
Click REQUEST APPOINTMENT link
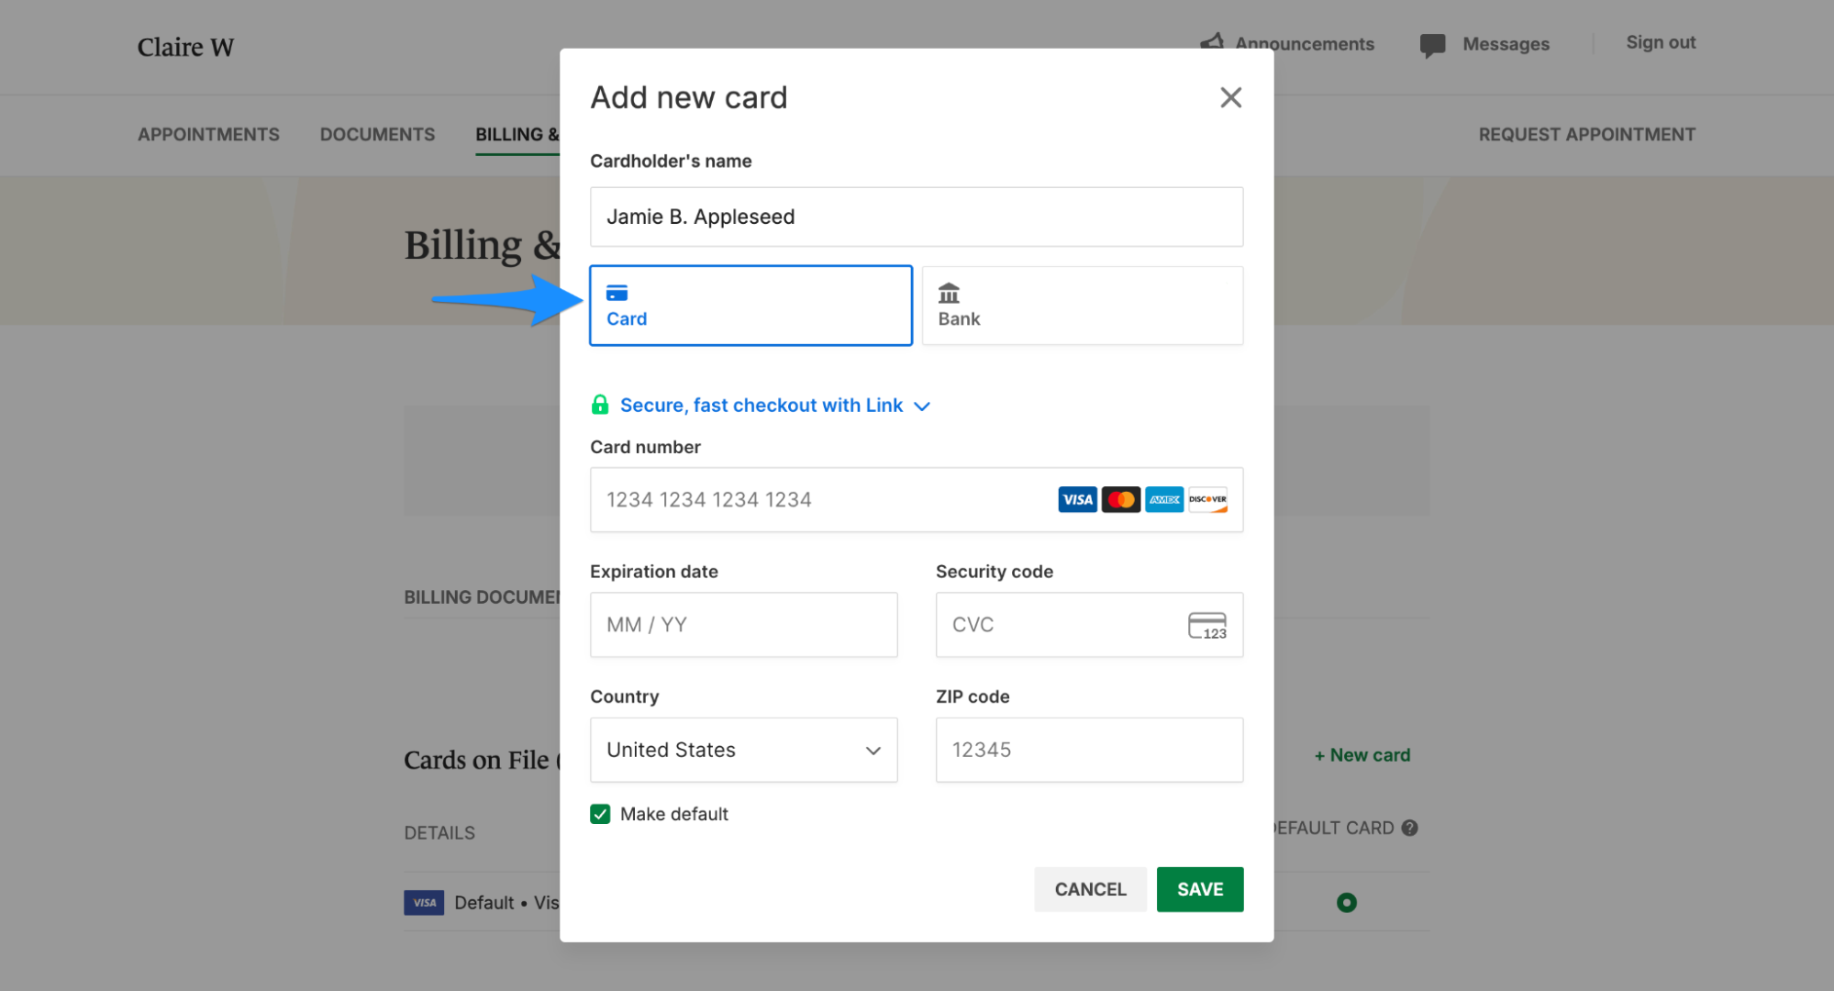(x=1586, y=134)
